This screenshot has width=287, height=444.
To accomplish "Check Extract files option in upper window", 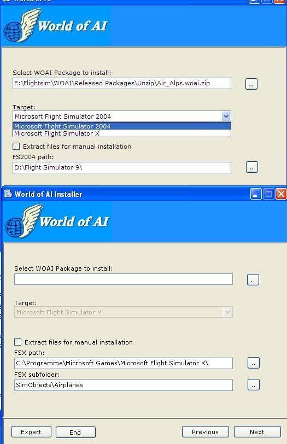I will pyautogui.click(x=16, y=147).
